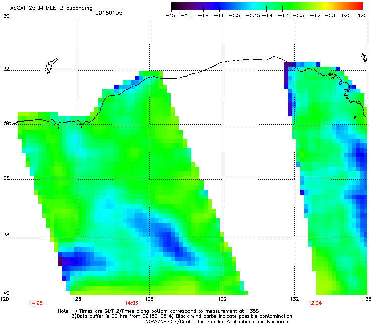Image resolution: width=371 pixels, height=325 pixels.
Task: Click the -1.0 colorbar label
Action: (x=187, y=16)
